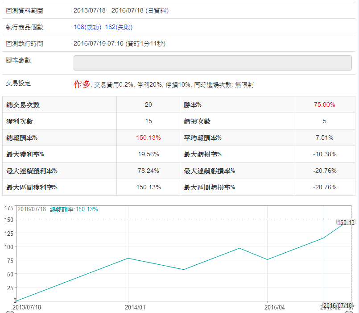Click the 7.51% average return value
The width and height of the screenshot is (359, 313).
coord(324,138)
